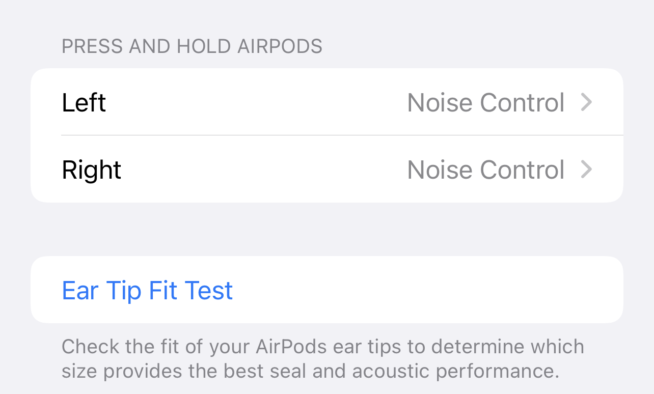Tap empty area of Ear Tip Fit Test row
This screenshot has width=654, height=394.
point(428,290)
